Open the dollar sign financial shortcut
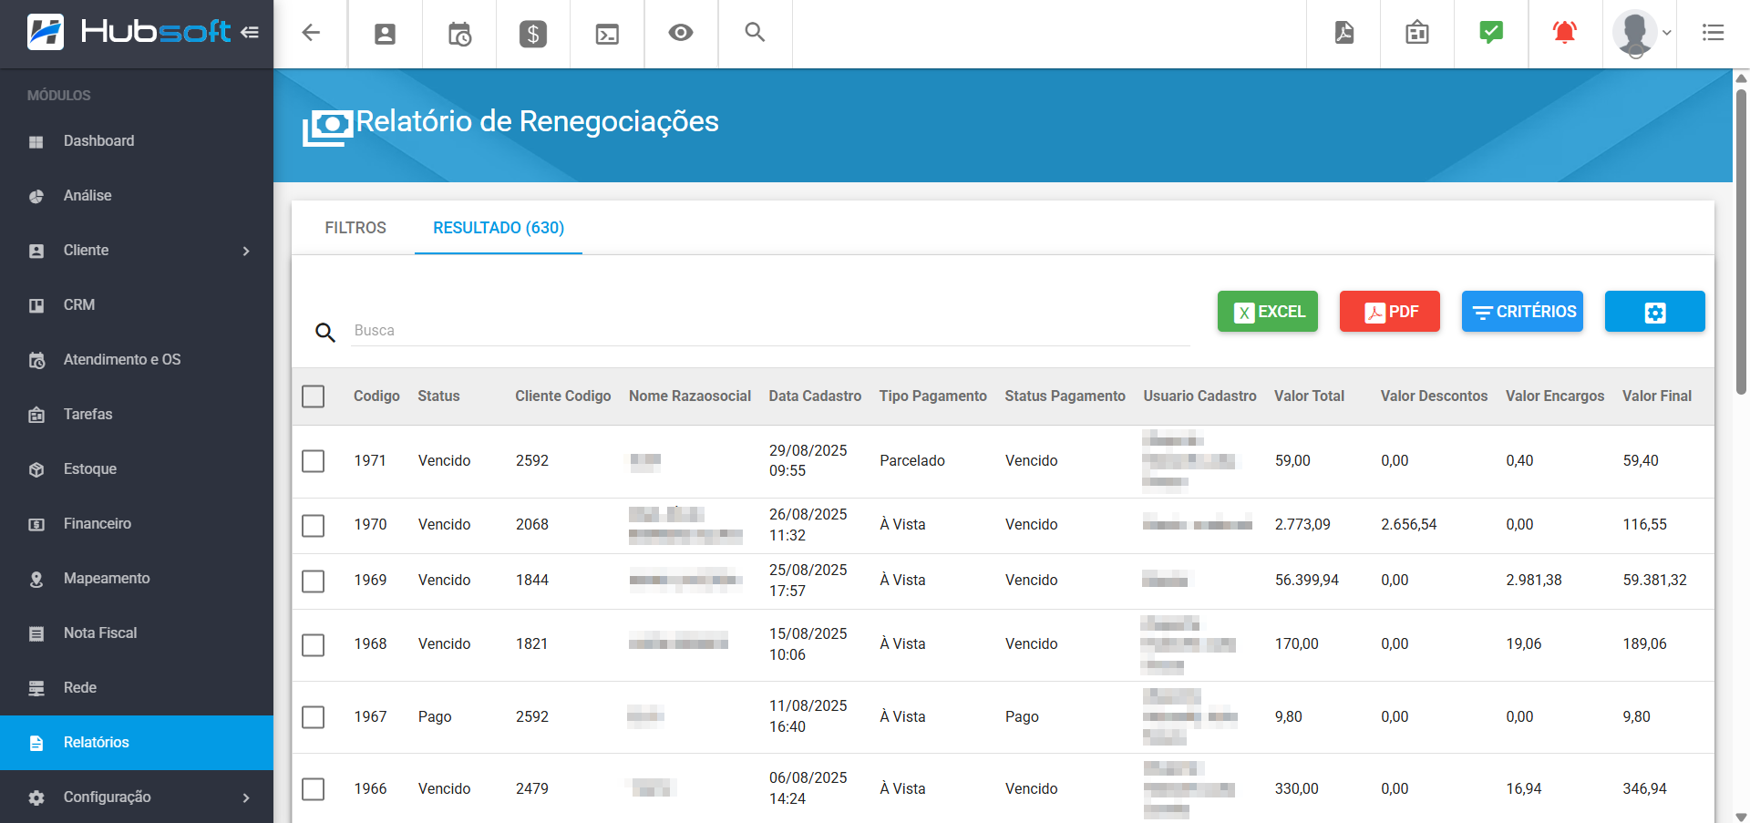This screenshot has width=1750, height=823. pos(532,34)
